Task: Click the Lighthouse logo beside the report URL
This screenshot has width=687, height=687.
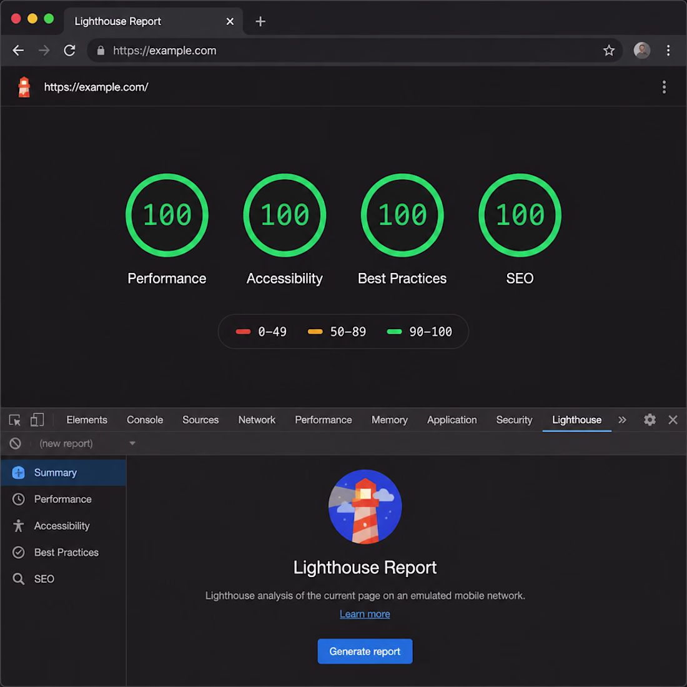Action: pyautogui.click(x=24, y=87)
